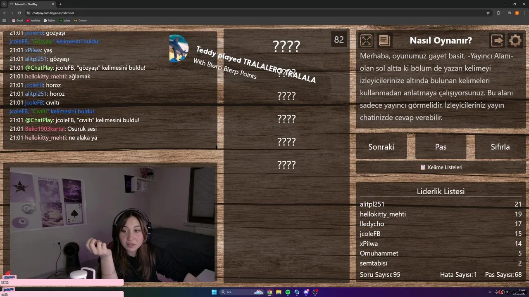Image resolution: width=529 pixels, height=297 pixels.
Task: Click the Pas button
Action: tap(441, 147)
